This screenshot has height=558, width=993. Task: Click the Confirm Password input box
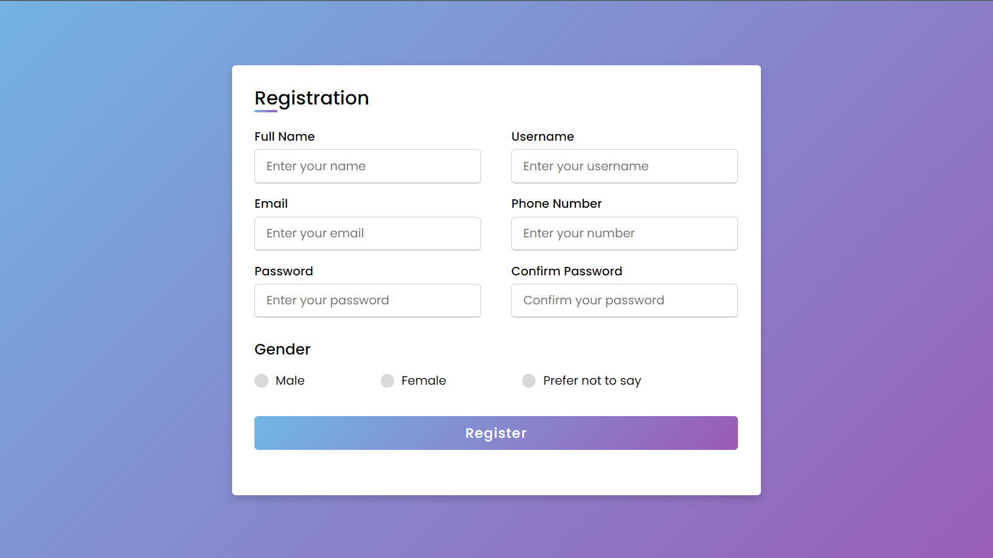click(x=624, y=301)
